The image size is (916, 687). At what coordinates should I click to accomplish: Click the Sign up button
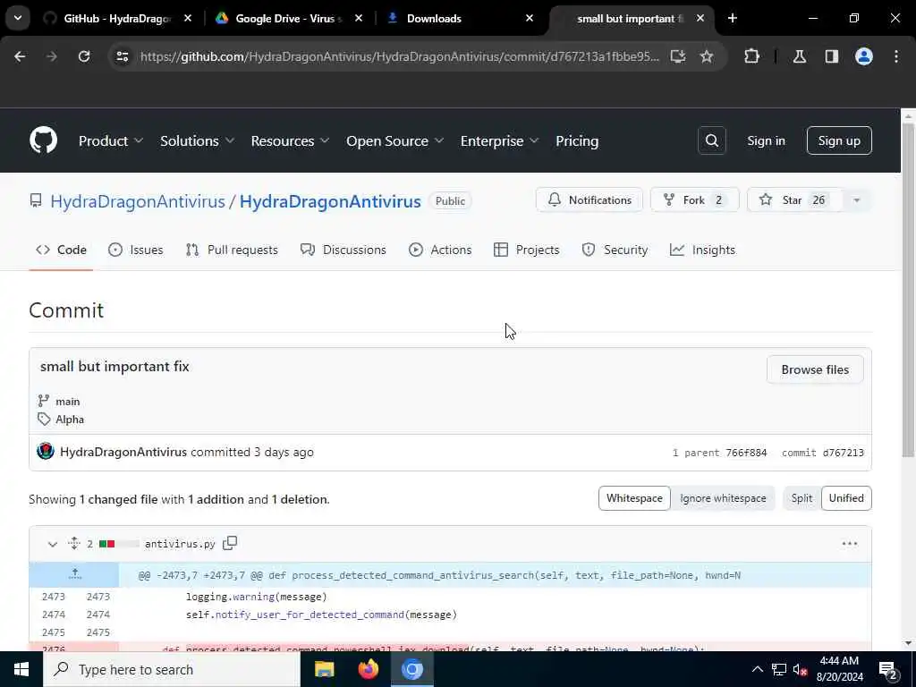click(839, 140)
